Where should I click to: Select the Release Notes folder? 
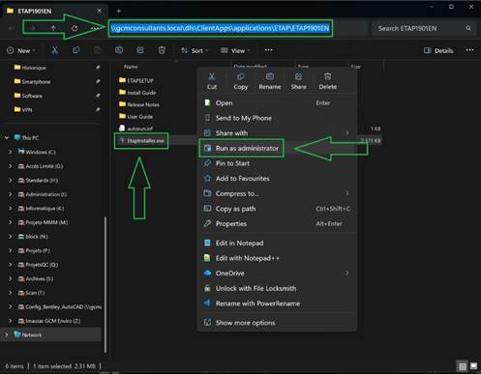click(x=139, y=104)
